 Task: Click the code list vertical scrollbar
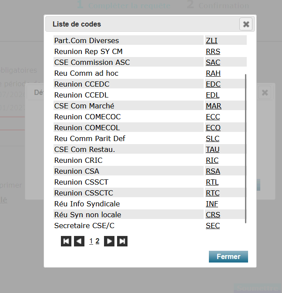(245, 148)
